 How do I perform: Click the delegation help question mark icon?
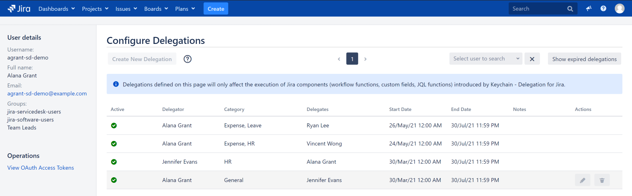187,59
